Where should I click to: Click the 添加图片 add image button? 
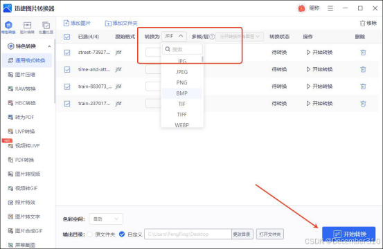(77, 23)
